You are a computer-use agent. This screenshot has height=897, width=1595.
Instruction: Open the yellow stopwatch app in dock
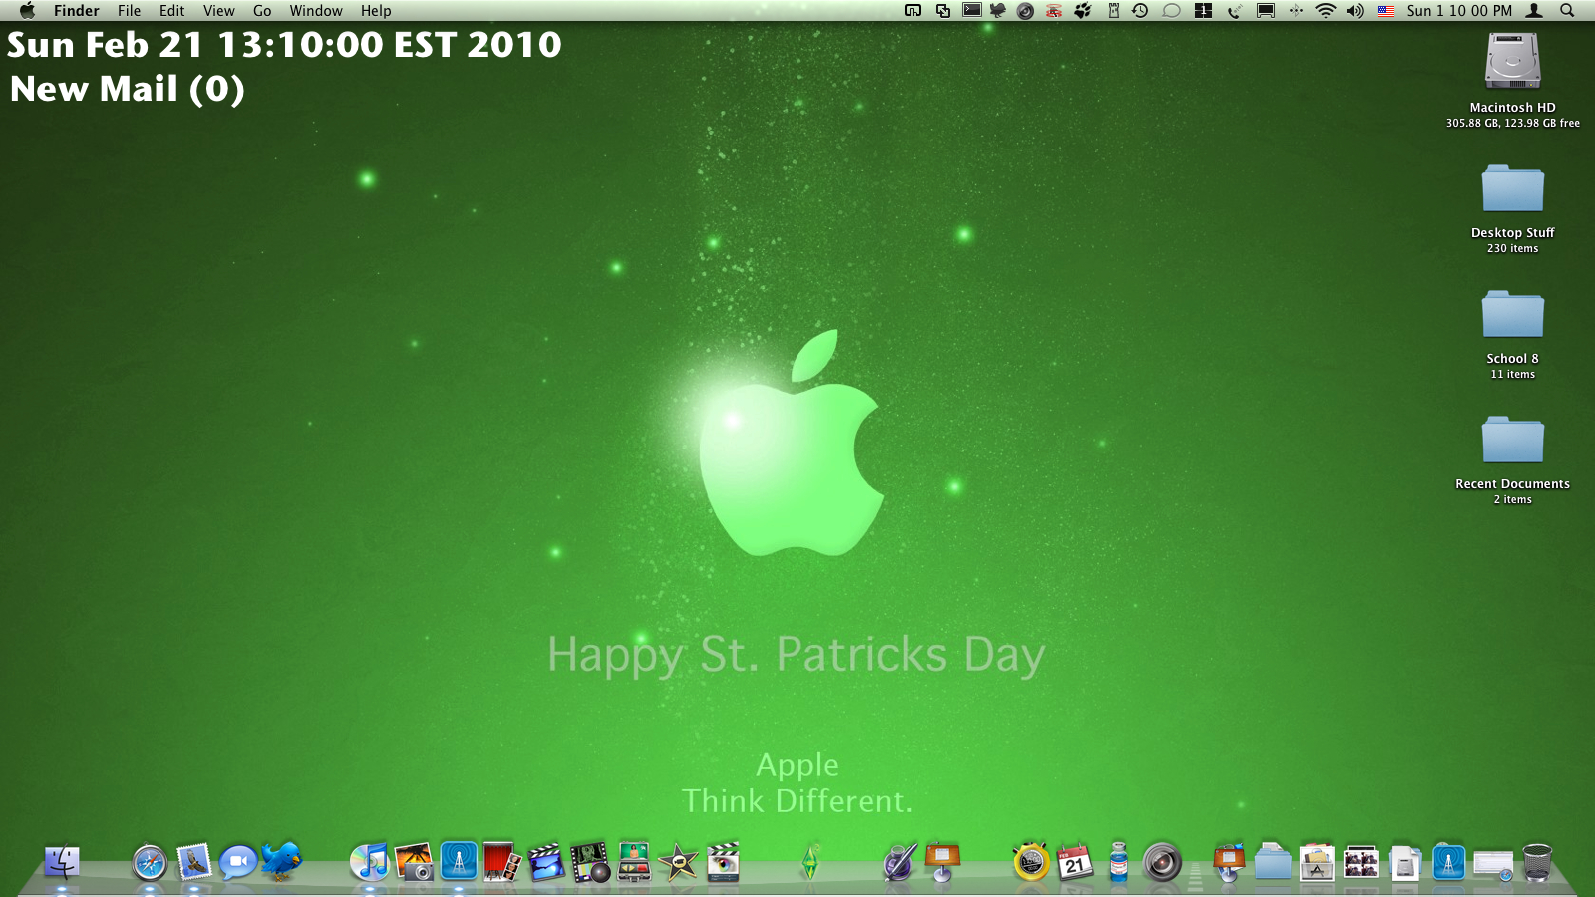(x=1031, y=862)
